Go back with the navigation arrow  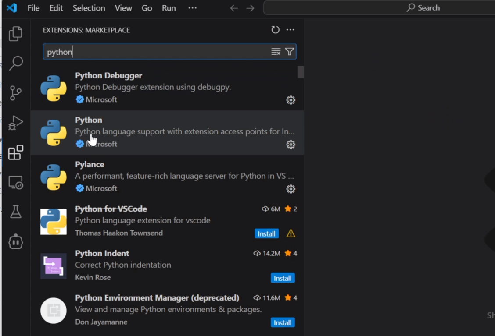234,8
